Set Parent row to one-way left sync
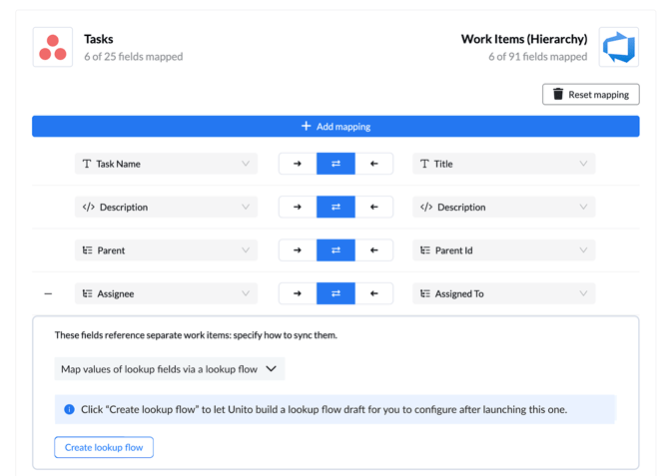Image resolution: width=669 pixels, height=476 pixels. [x=374, y=250]
